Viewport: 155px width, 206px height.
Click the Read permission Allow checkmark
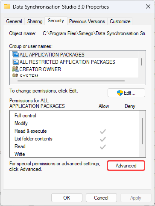pos(103,147)
